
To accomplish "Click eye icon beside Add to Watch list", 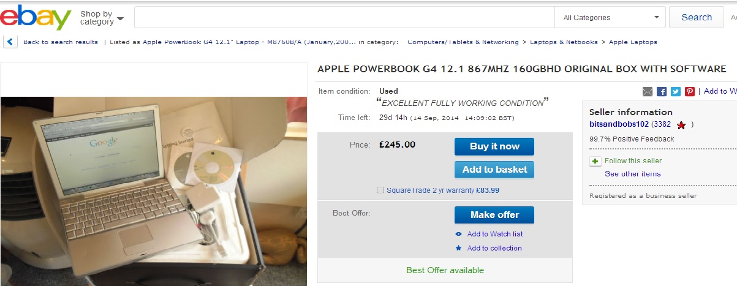I will (459, 234).
